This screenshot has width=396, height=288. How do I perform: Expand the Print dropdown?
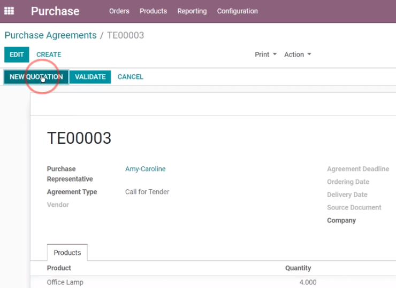265,55
